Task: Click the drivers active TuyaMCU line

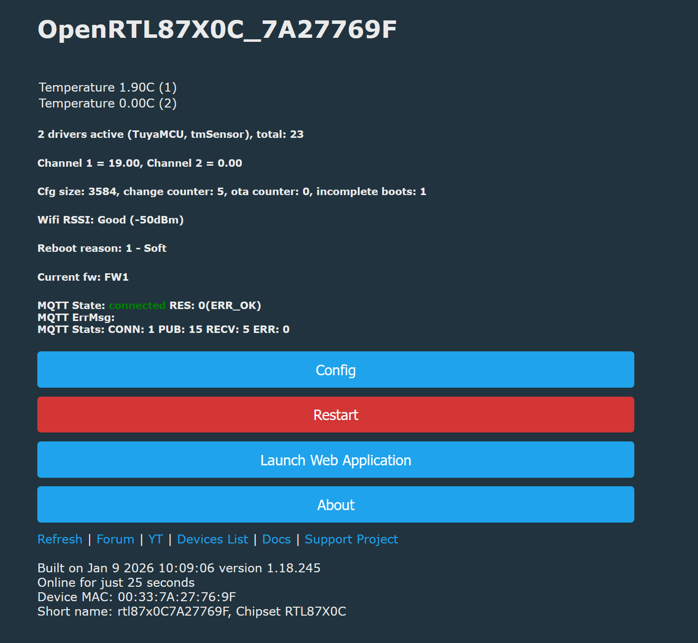Action: coord(171,134)
